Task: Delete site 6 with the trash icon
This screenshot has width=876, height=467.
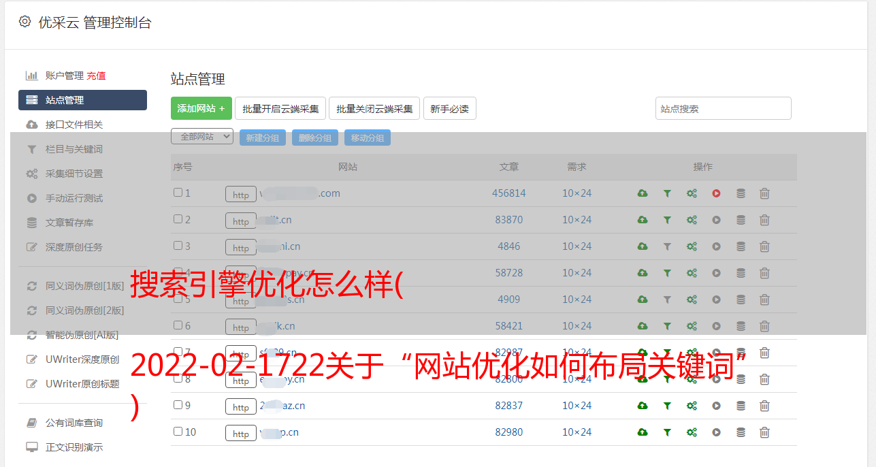Action: coord(764,326)
